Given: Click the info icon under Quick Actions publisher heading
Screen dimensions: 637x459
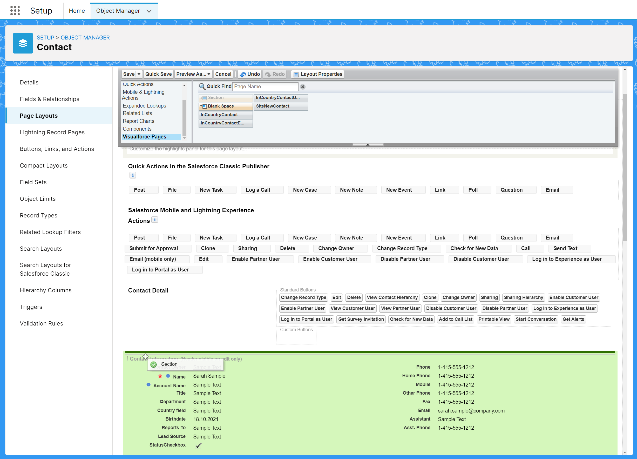Looking at the screenshot, I should coord(132,175).
